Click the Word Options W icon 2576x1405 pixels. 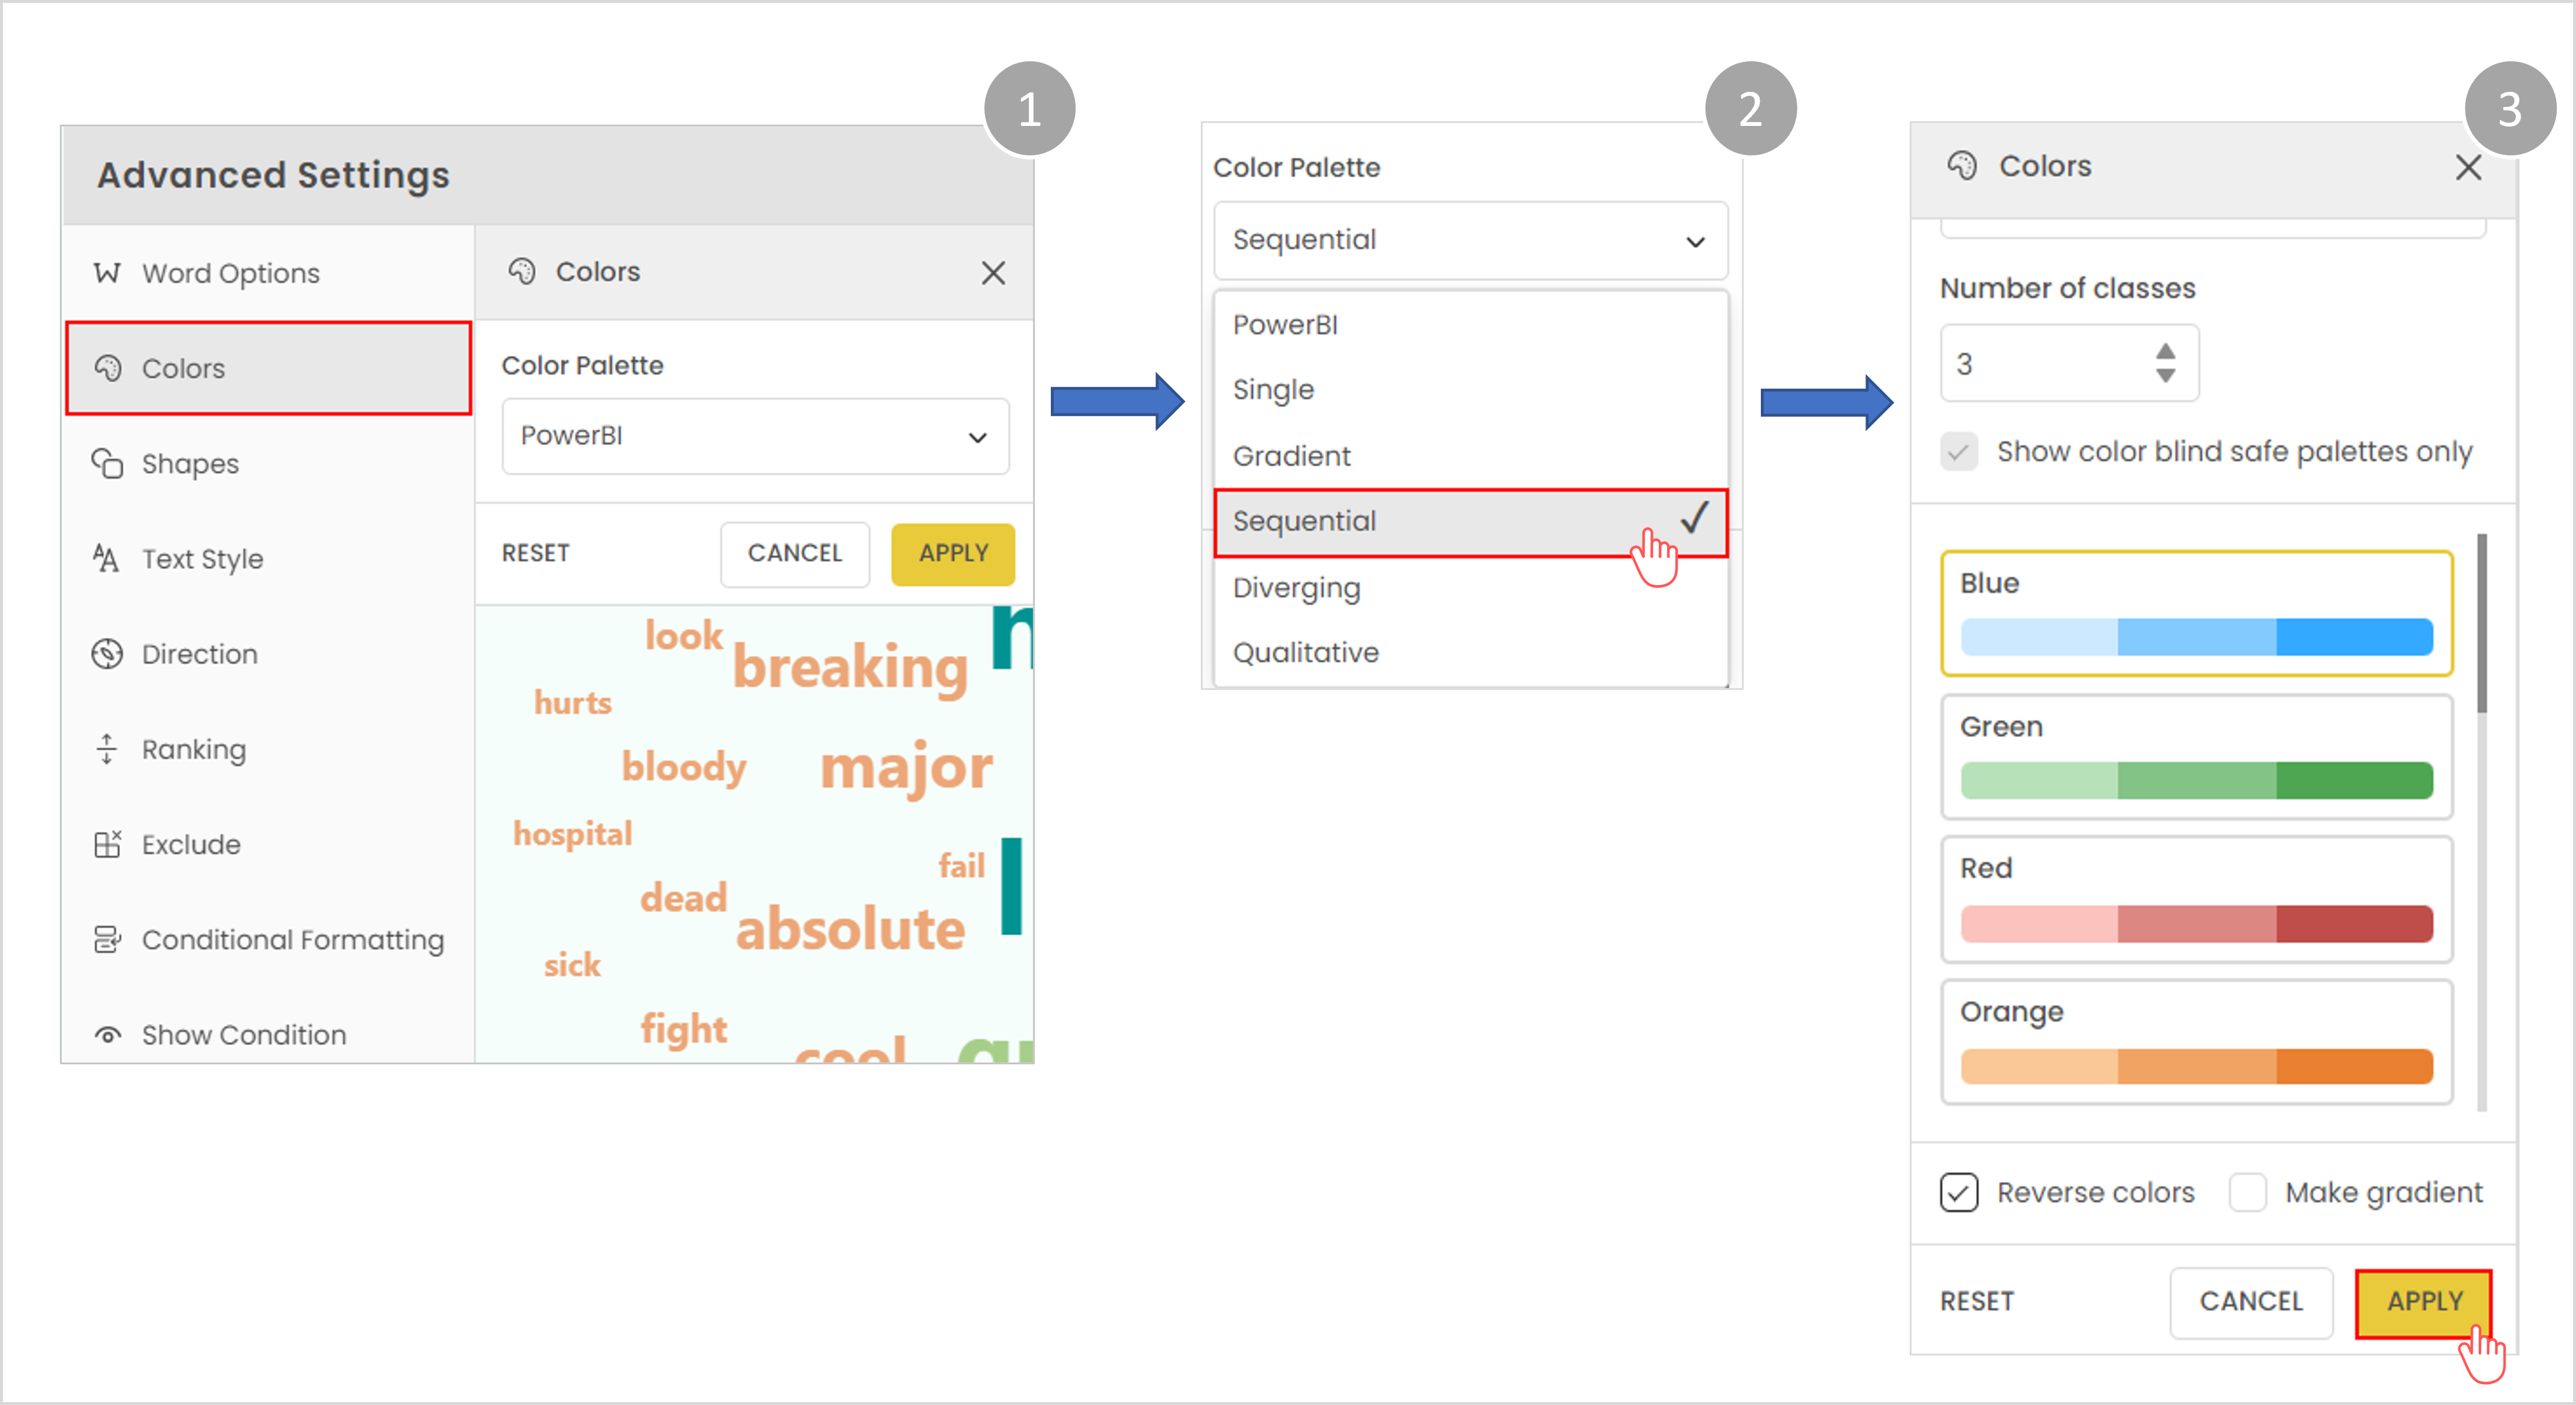tap(107, 273)
